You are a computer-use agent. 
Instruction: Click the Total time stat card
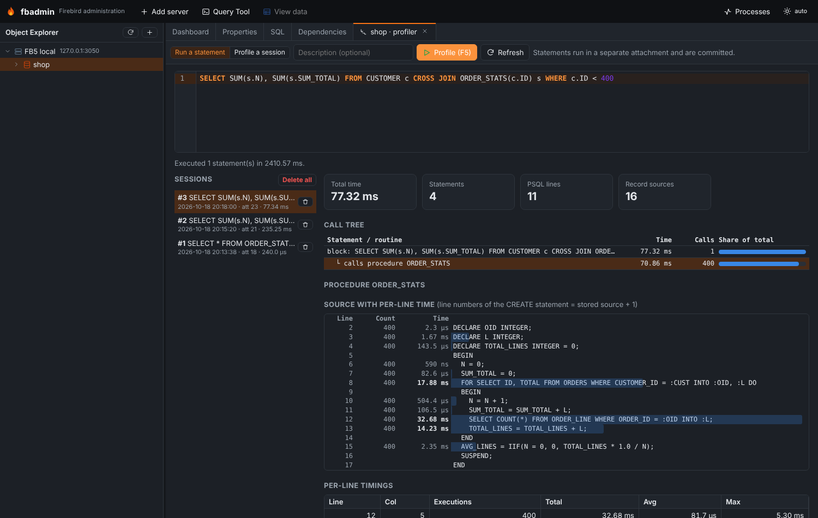coord(370,192)
